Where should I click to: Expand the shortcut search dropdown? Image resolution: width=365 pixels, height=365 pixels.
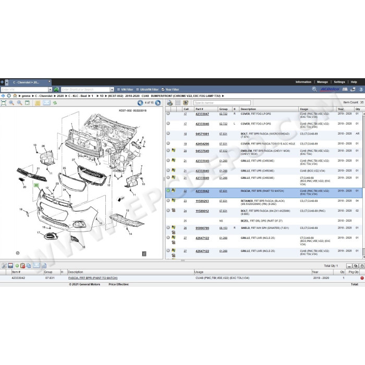tap(112, 90)
